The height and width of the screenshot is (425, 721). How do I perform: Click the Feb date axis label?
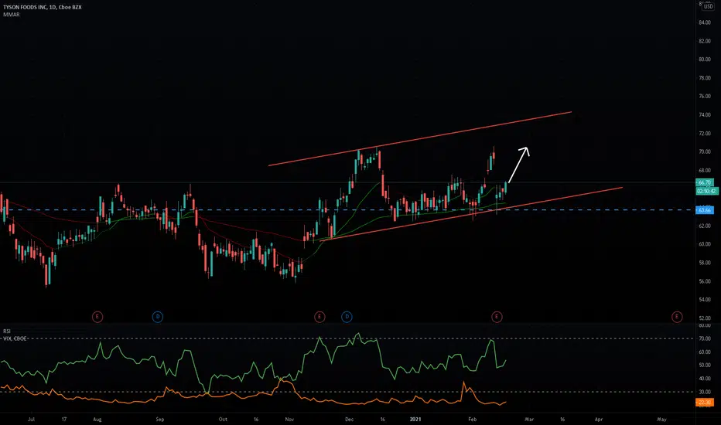[472, 419]
